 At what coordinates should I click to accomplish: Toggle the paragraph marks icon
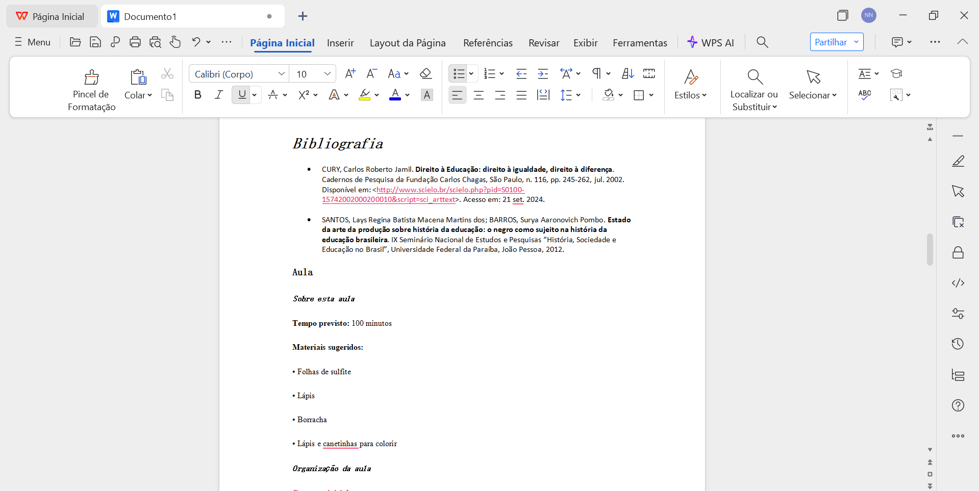(x=597, y=73)
